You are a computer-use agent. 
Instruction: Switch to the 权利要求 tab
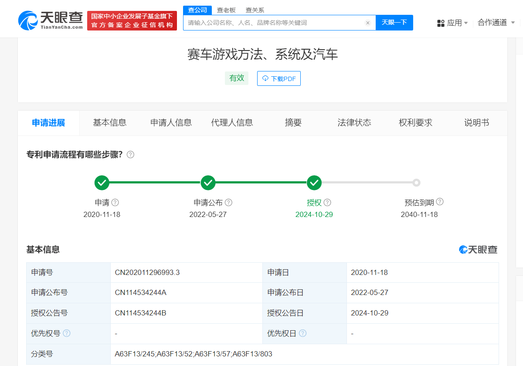[416, 123]
